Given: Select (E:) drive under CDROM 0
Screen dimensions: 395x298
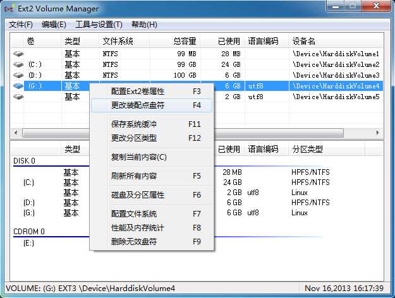Looking at the screenshot, I should 28,243.
